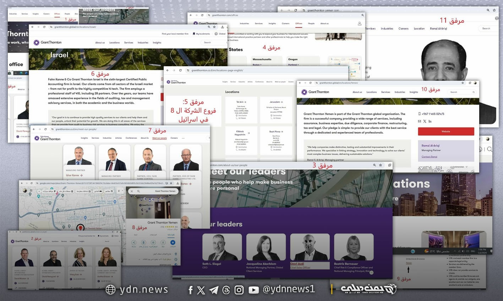Viewport: 503px width, 301px height.
Task: Click the Directions button in Maps place panel
Action: point(173,243)
